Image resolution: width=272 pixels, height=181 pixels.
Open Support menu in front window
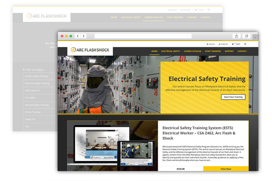click(229, 51)
